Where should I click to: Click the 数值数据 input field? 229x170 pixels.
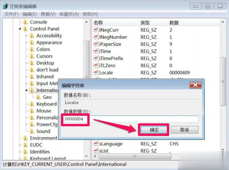click(x=131, y=119)
